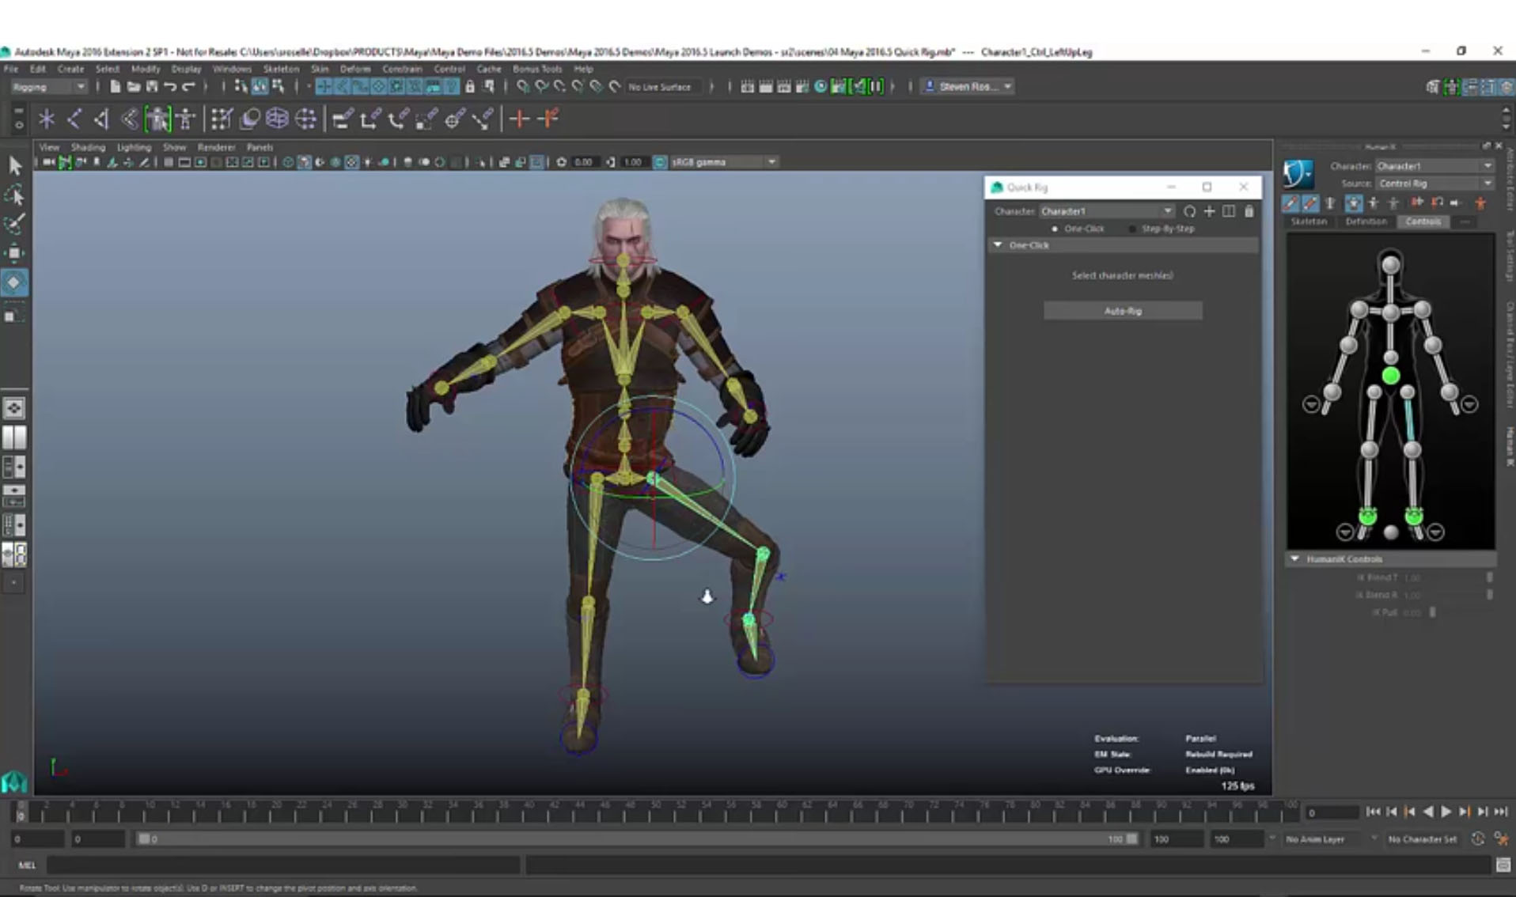Refresh character list in Quick Rig
The width and height of the screenshot is (1516, 897).
click(x=1189, y=211)
